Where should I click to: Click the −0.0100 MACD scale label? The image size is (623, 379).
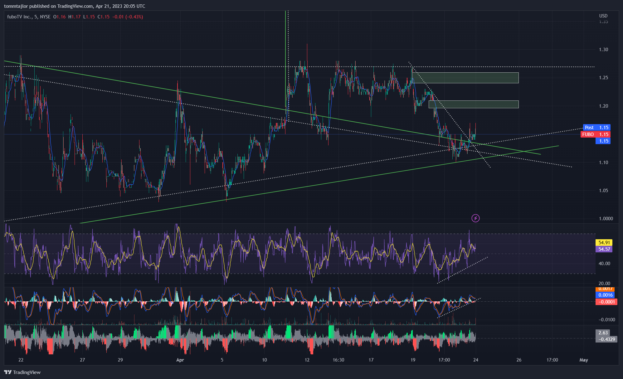(607, 320)
